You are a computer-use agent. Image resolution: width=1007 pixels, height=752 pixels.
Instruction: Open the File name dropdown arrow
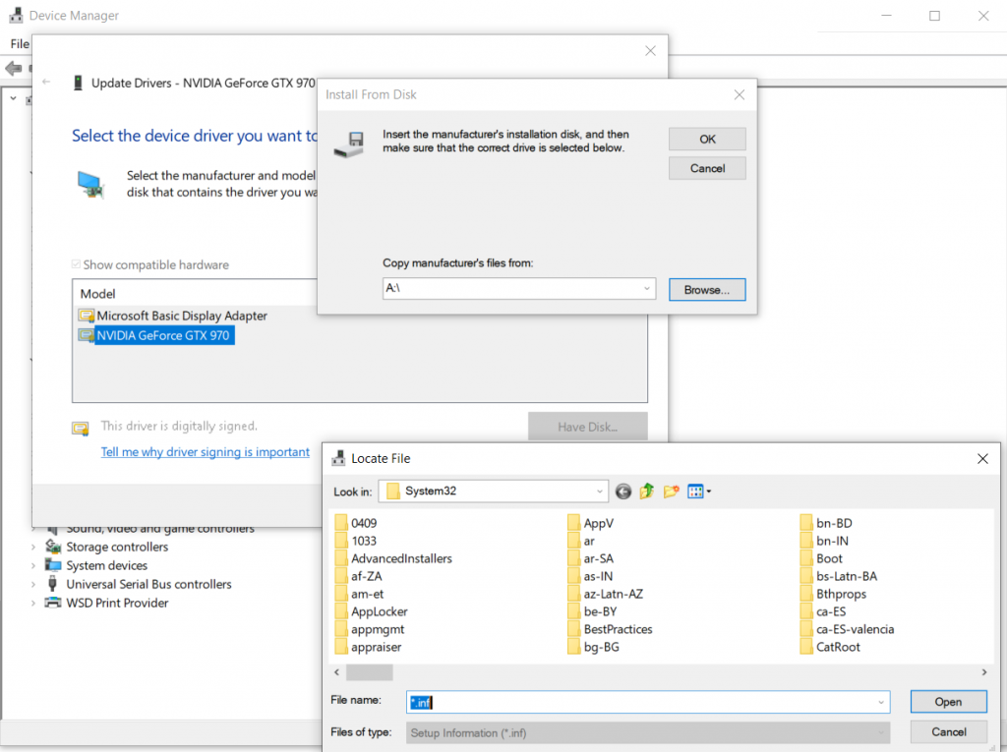[881, 703]
